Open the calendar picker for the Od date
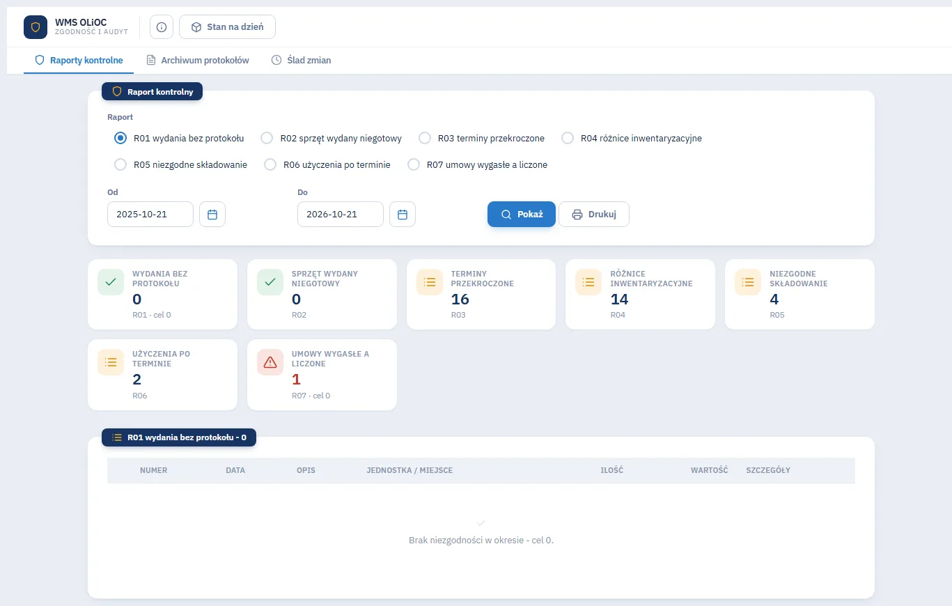This screenshot has height=606, width=952. 212,215
